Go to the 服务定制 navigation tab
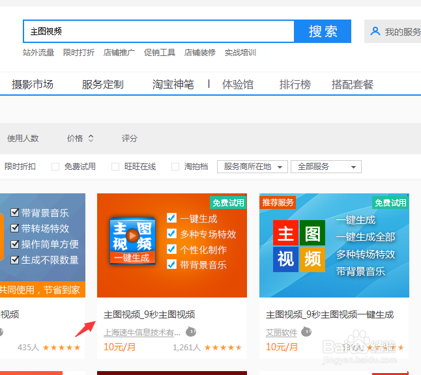The height and width of the screenshot is (375, 421). click(102, 85)
